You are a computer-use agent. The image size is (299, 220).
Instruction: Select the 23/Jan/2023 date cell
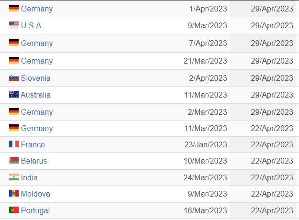click(206, 144)
